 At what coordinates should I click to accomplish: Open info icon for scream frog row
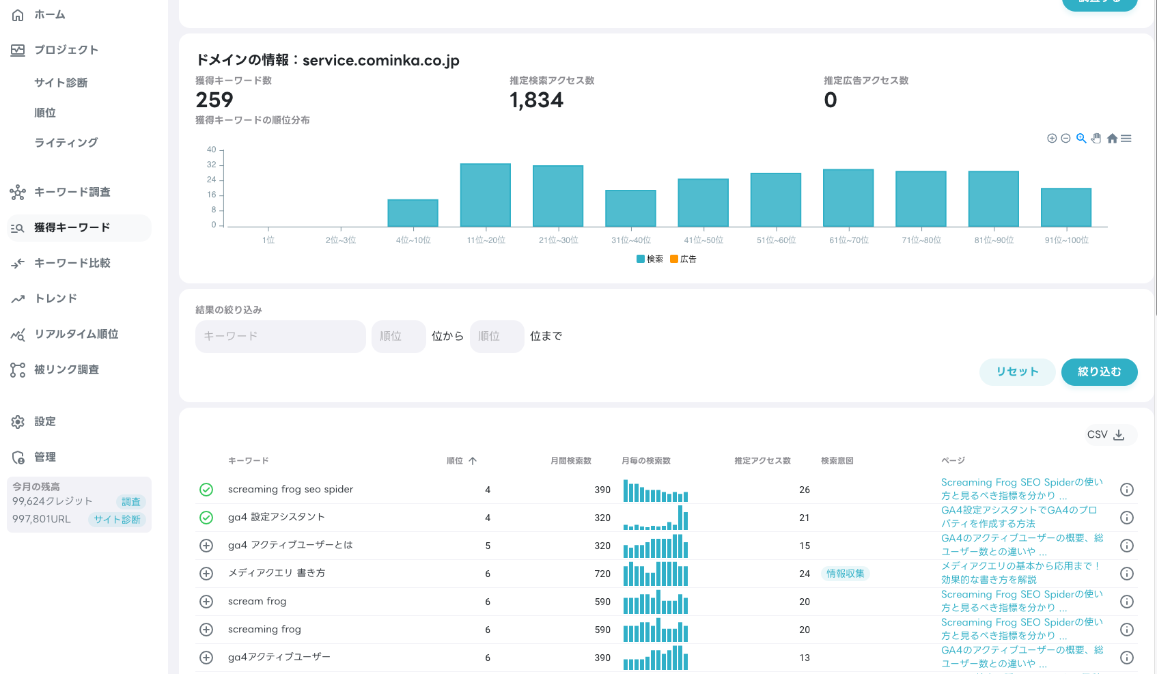click(1127, 602)
